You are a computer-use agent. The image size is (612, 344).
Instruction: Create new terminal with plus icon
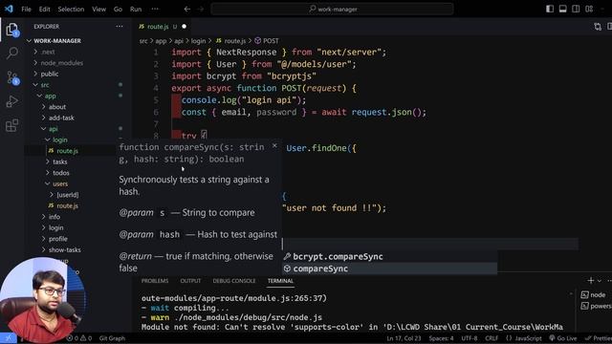pyautogui.click(x=591, y=280)
